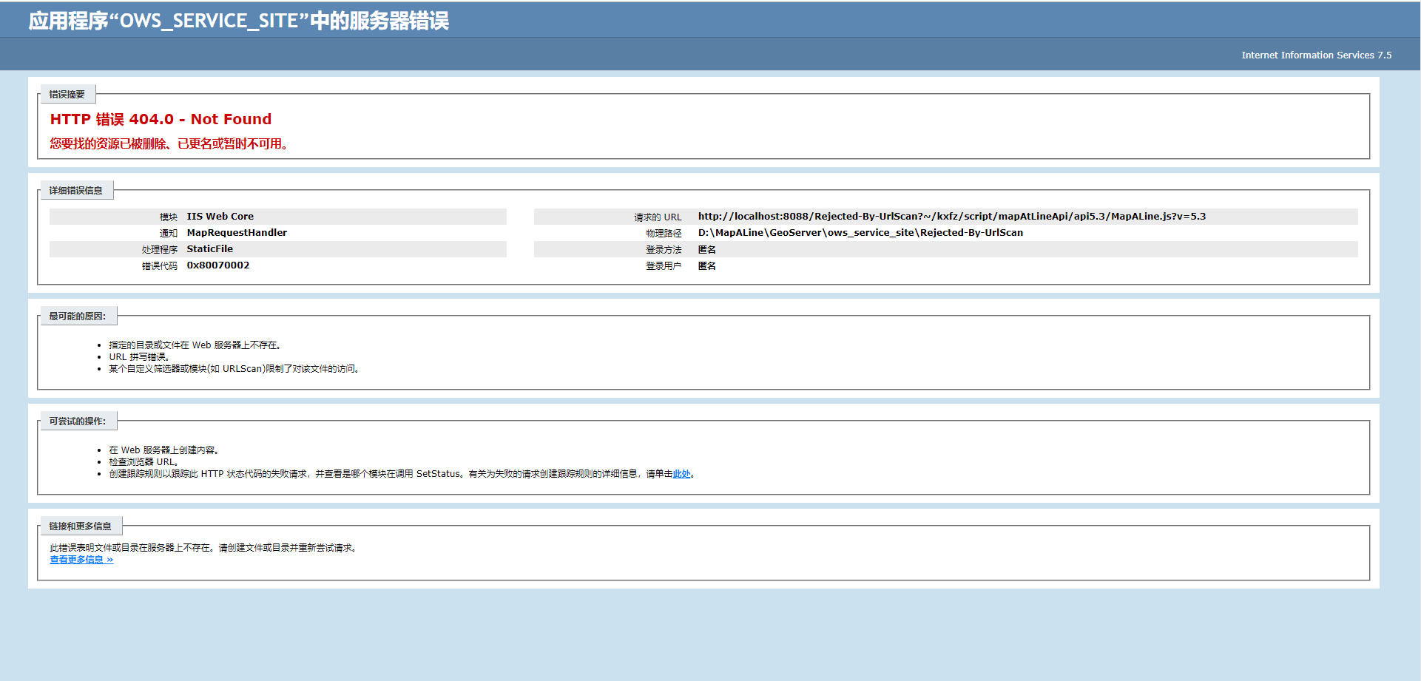Click the '在 Web 服务器上创建内容' bullet item
This screenshot has height=681, width=1421.
click(x=164, y=450)
